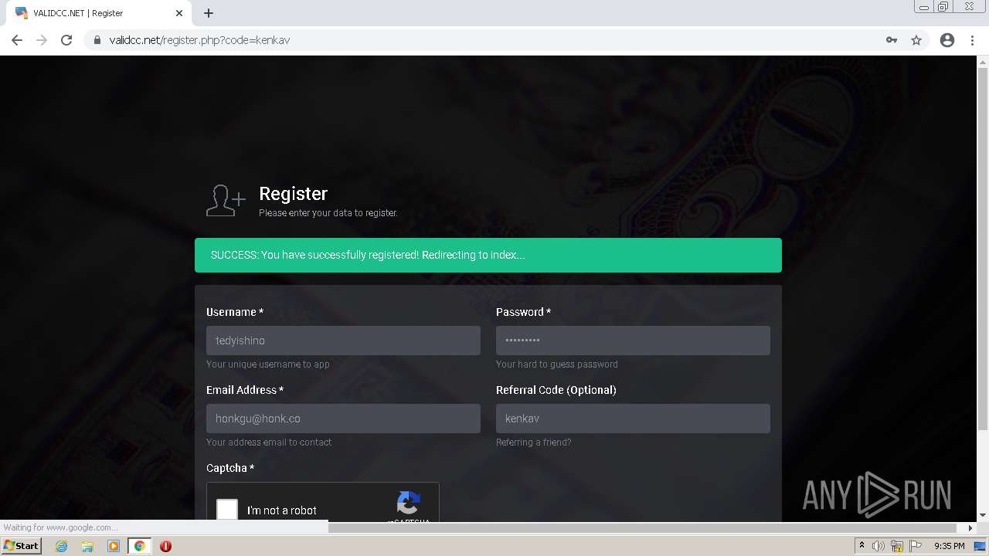Click the padlock site info icon

tap(97, 40)
